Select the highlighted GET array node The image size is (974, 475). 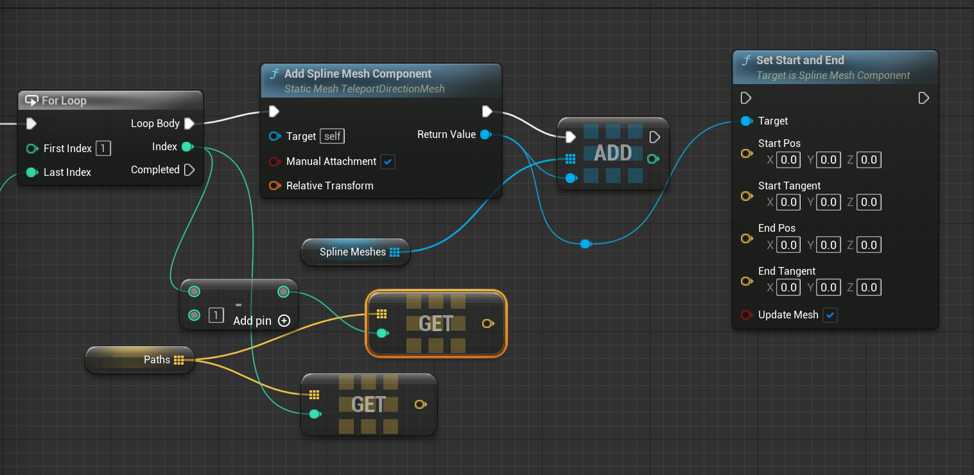point(436,324)
